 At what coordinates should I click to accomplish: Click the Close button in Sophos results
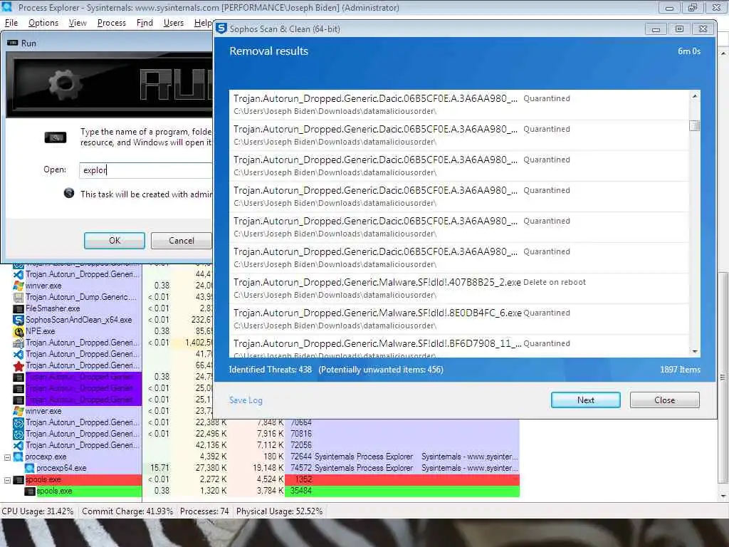tap(665, 400)
